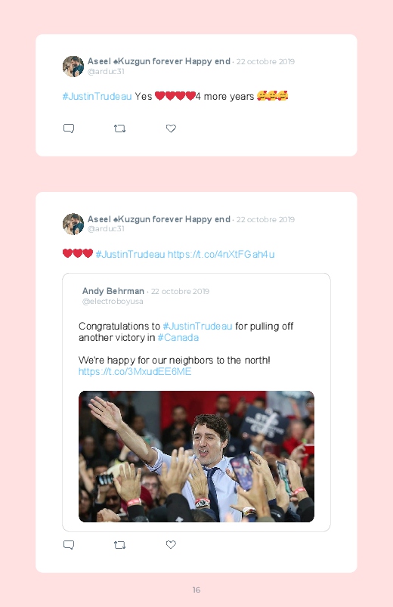Image resolution: width=393 pixels, height=607 pixels.
Task: Like the first tweet with heart icon
Action: (171, 129)
